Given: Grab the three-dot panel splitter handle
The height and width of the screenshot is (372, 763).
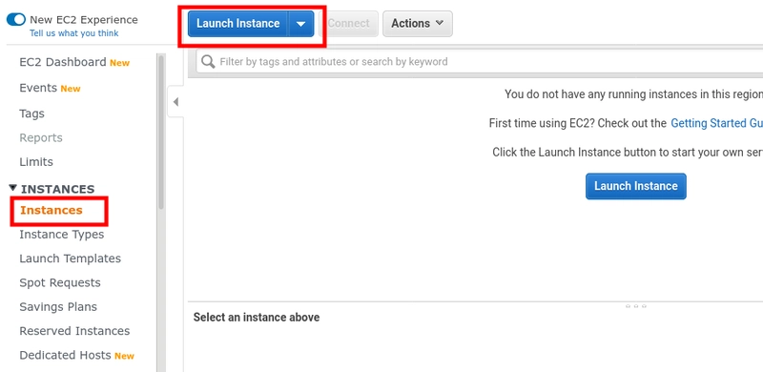Looking at the screenshot, I should [x=635, y=306].
